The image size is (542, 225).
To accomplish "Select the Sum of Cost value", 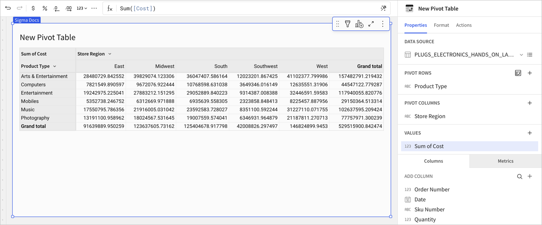I will tap(470, 146).
